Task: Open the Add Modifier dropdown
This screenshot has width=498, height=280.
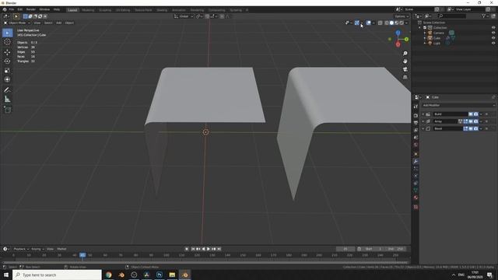Action: 458,105
